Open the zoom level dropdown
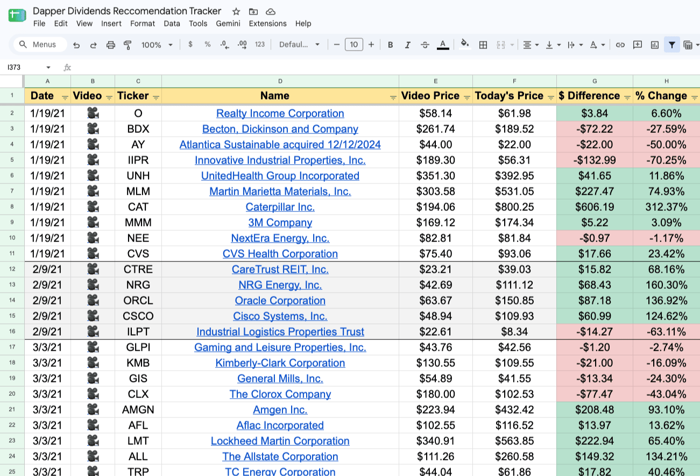 157,45
